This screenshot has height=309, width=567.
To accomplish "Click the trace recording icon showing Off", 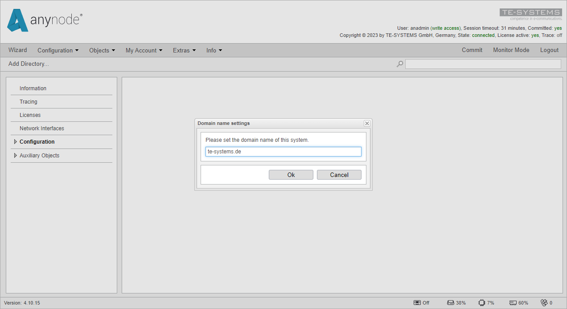I will 416,302.
